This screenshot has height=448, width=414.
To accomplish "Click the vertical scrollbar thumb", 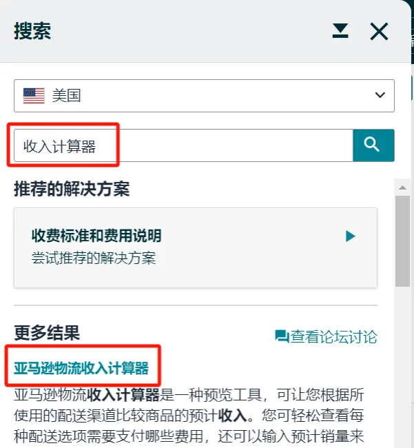I will [402, 241].
